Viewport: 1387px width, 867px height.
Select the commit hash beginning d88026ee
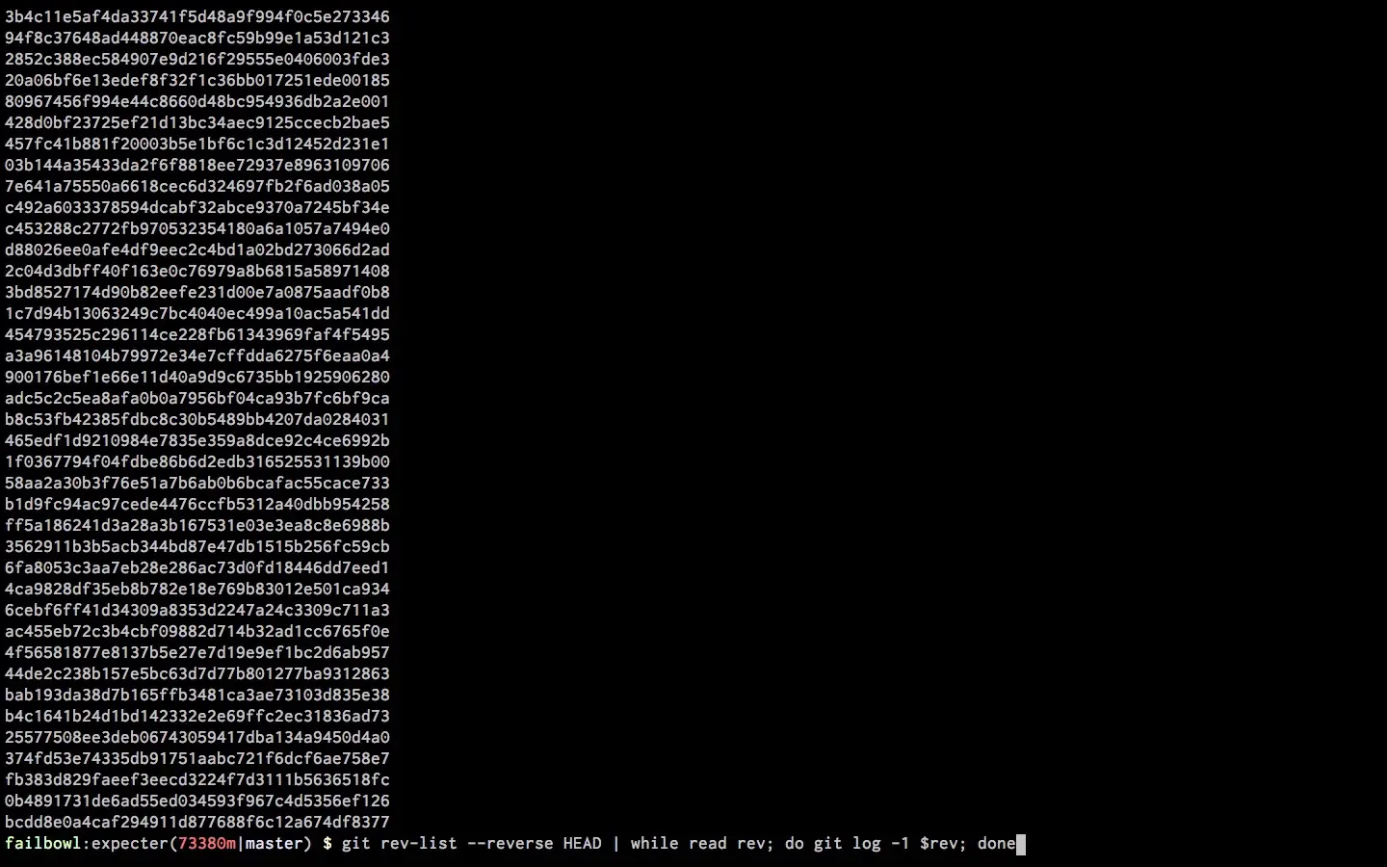[197, 250]
